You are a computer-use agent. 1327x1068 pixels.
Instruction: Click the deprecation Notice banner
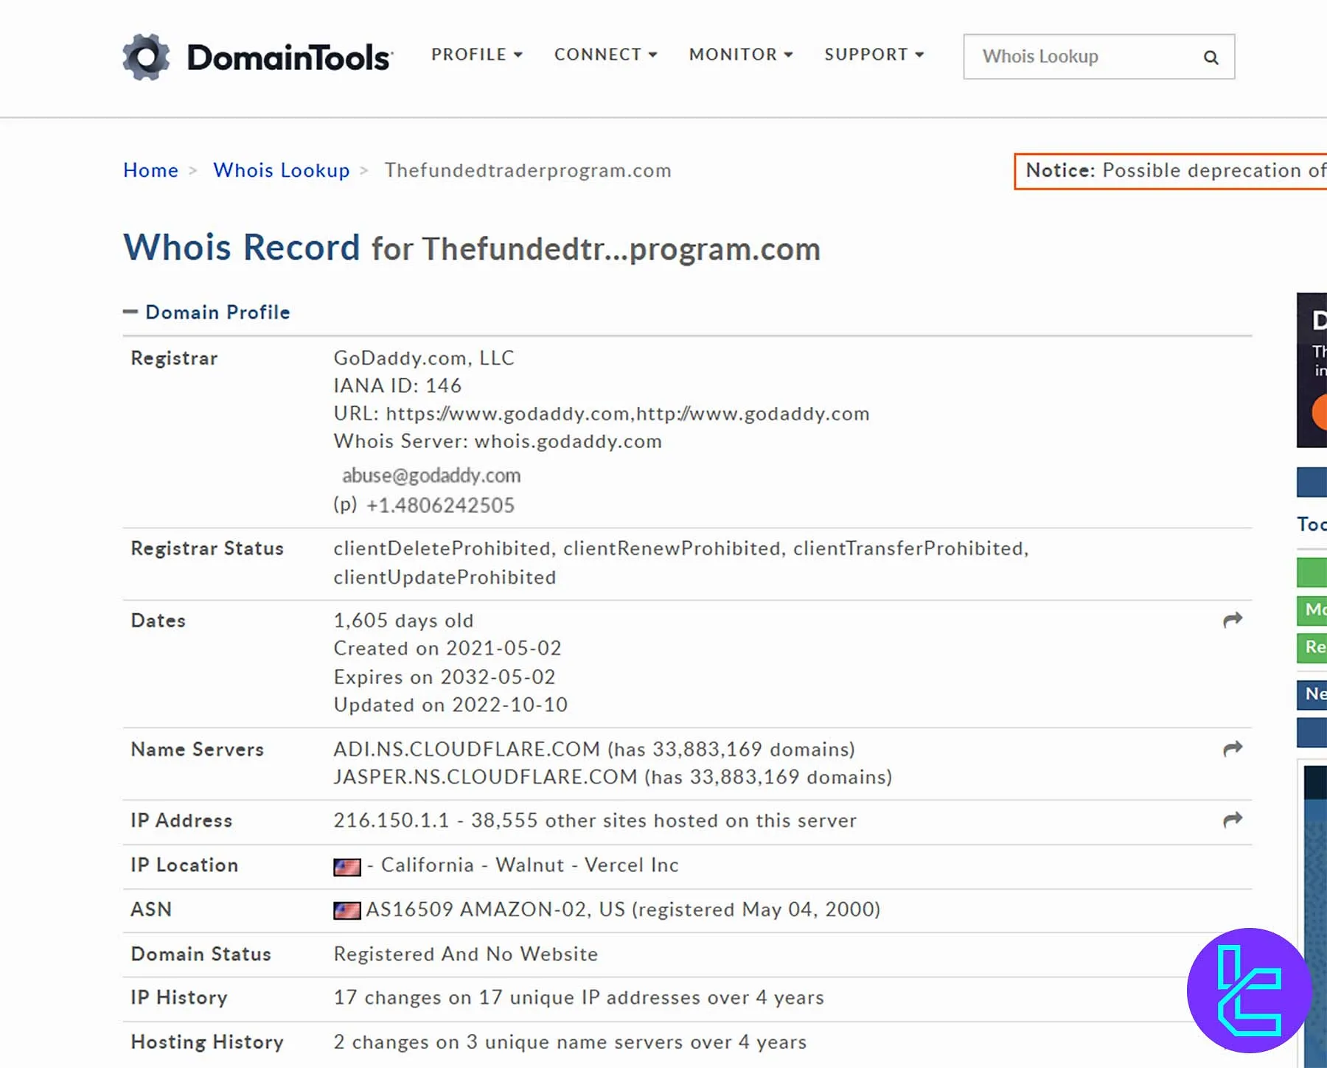pyautogui.click(x=1168, y=170)
